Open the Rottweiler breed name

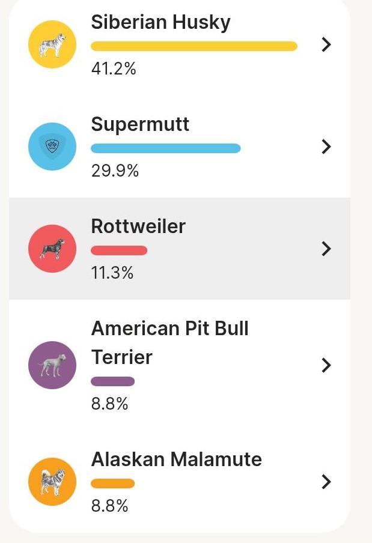pyautogui.click(x=138, y=226)
